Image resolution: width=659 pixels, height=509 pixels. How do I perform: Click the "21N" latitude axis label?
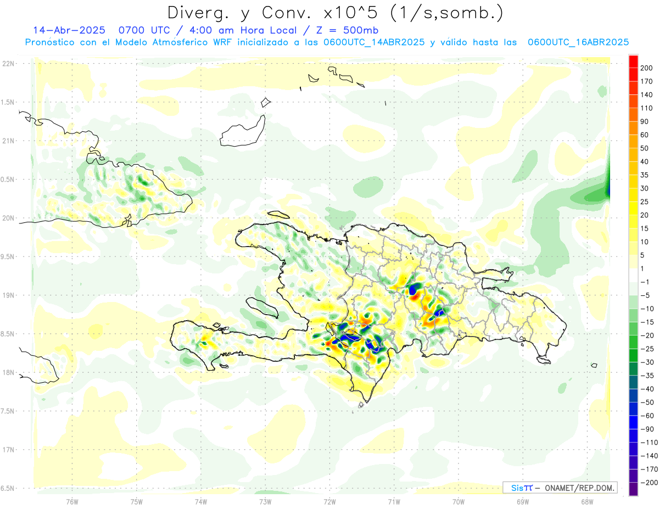click(8, 141)
